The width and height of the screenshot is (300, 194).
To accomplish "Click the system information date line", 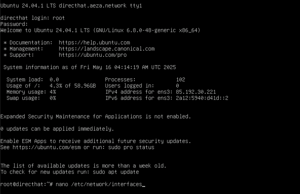I will tap(89, 67).
